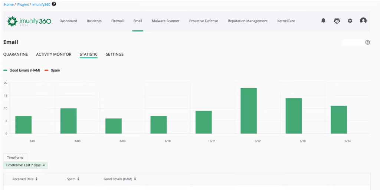This screenshot has width=380, height=190.
Task: Switch to the Quarantine tab
Action: tap(16, 54)
